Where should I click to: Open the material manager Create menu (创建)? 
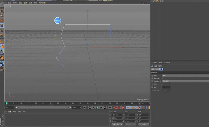[x=9, y=112]
